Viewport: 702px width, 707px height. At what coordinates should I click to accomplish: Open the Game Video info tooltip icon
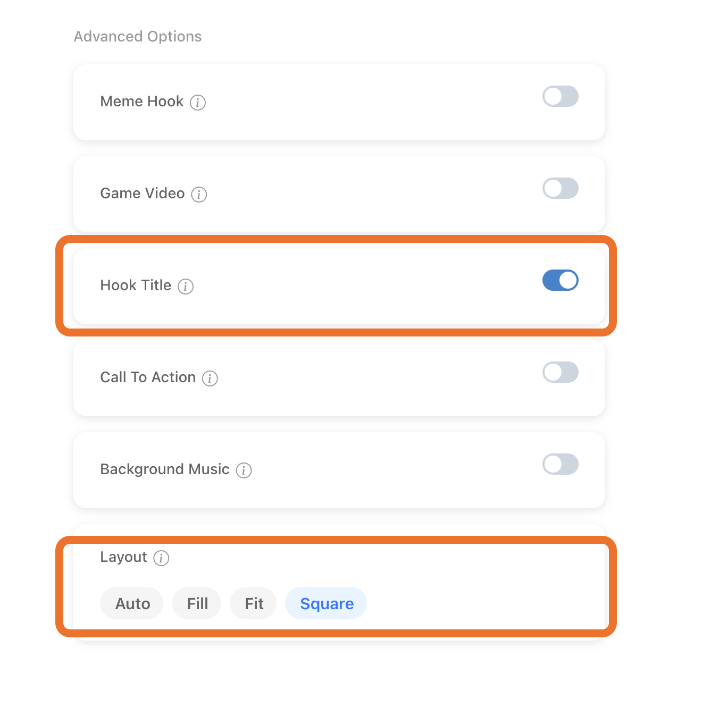click(x=199, y=194)
